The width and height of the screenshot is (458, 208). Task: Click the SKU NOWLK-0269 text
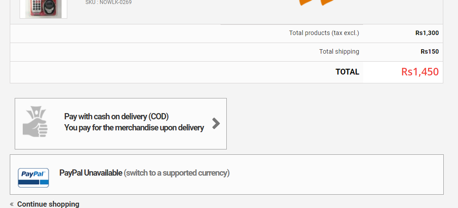point(108,2)
